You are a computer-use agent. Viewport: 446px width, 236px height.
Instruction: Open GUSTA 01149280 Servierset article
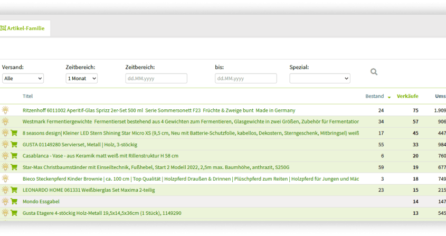click(x=80, y=145)
